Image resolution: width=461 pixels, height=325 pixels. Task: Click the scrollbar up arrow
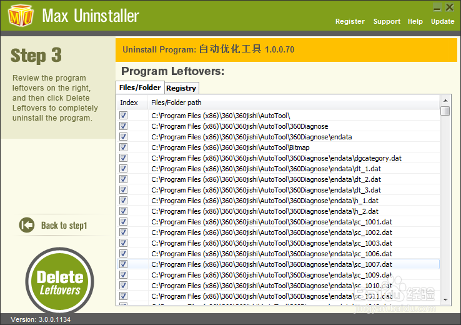point(445,101)
